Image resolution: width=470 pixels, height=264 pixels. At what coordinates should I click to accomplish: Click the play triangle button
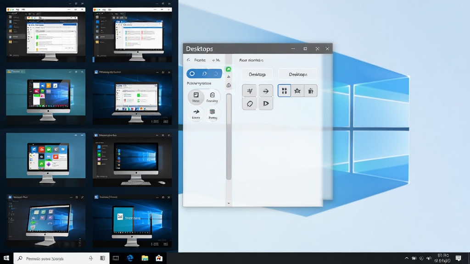pos(266,104)
